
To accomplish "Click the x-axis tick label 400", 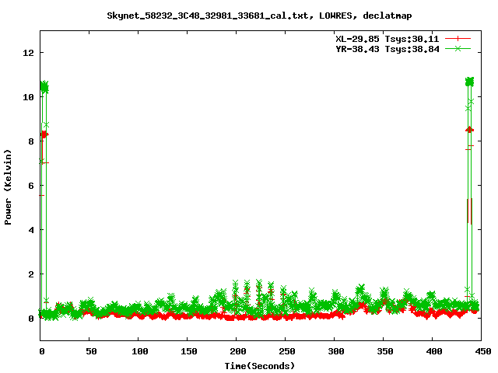I will coord(434,351).
